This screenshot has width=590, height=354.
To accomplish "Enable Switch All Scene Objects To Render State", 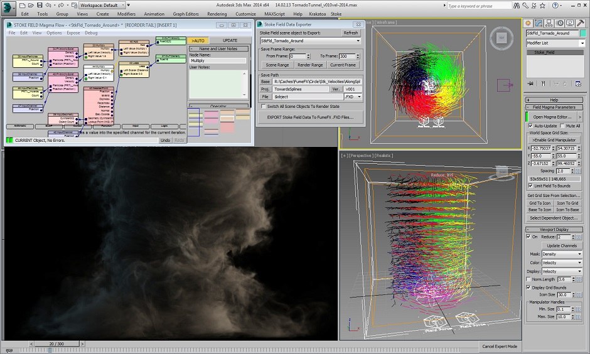I will (x=264, y=107).
